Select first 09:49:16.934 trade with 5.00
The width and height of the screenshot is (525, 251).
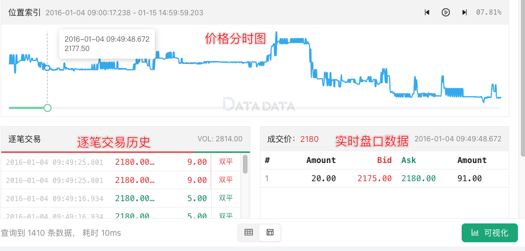(x=120, y=198)
